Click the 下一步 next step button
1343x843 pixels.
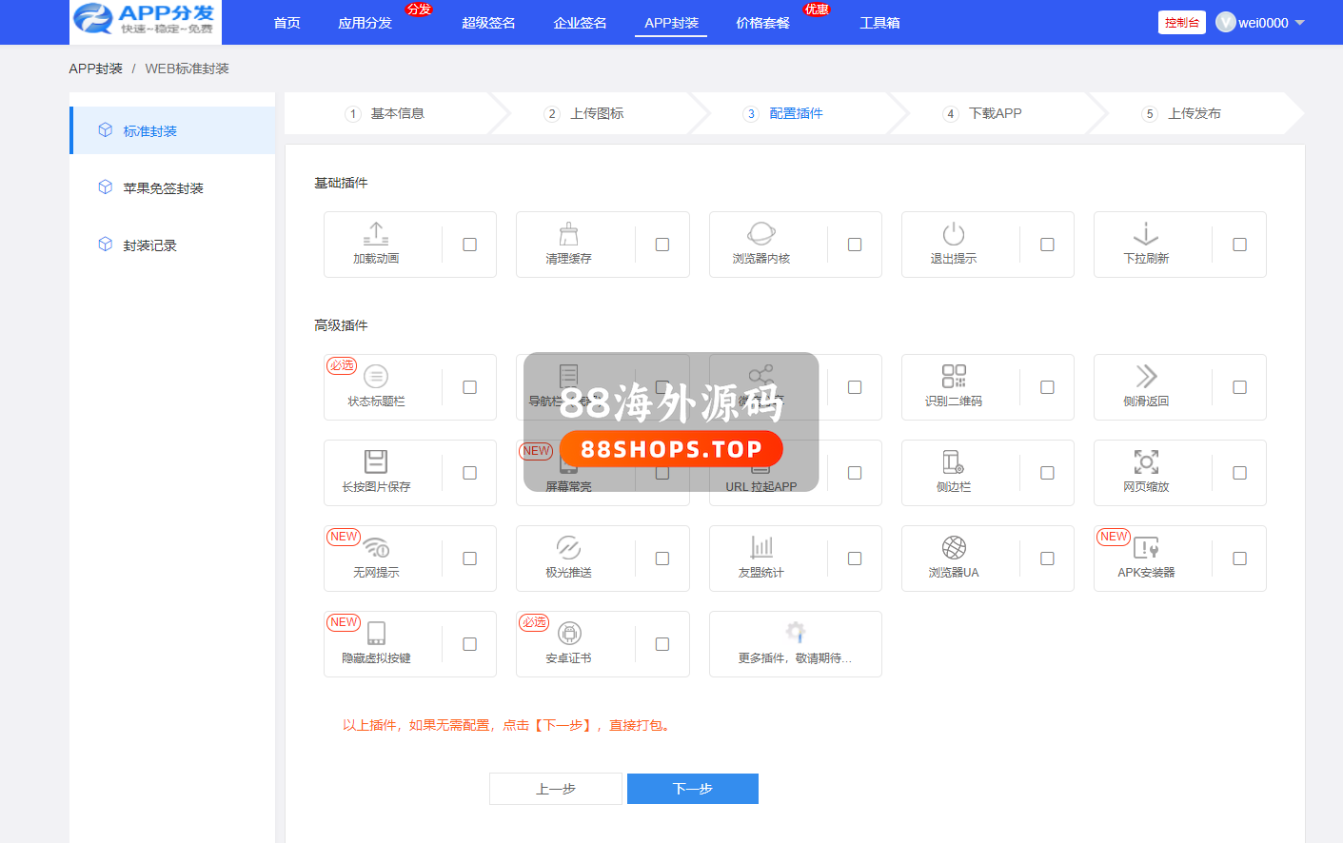tap(692, 789)
